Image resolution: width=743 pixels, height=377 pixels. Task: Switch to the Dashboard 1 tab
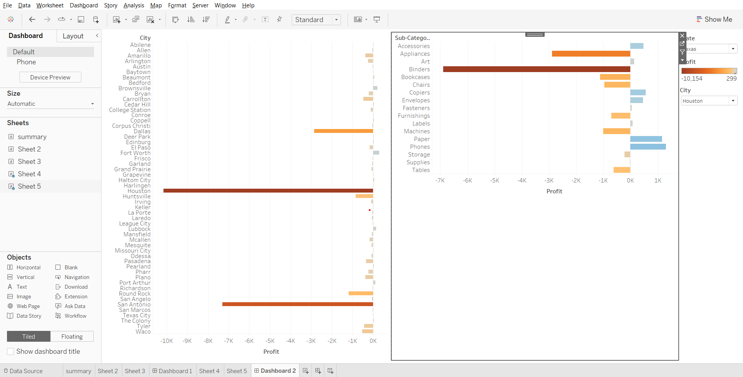point(172,371)
